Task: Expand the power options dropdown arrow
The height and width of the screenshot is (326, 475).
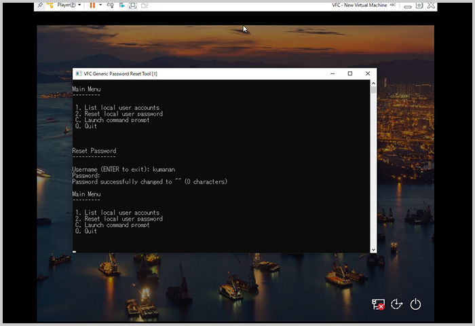Action: click(x=100, y=5)
